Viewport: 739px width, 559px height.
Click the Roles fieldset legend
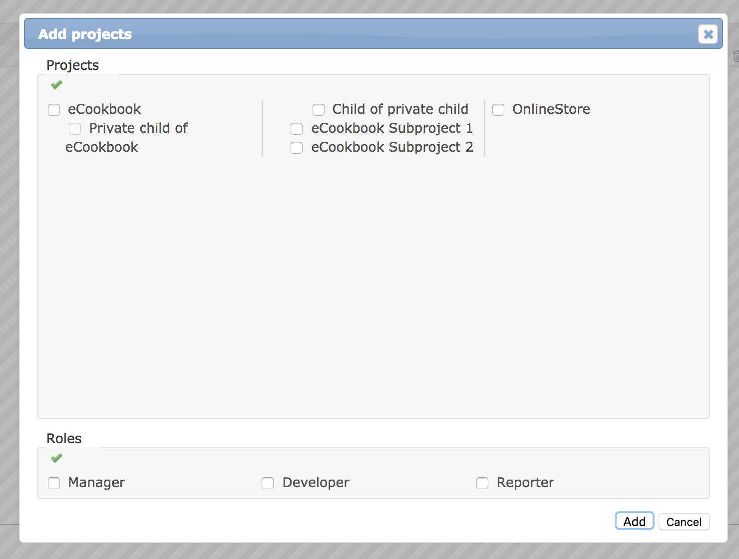[64, 438]
